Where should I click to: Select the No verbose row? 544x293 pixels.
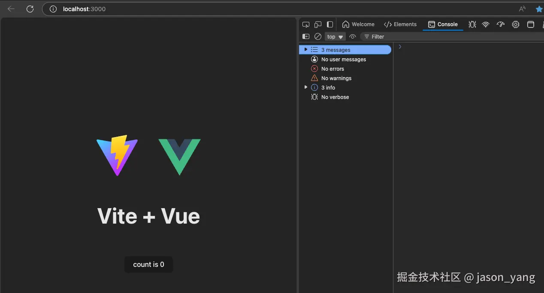click(345, 97)
